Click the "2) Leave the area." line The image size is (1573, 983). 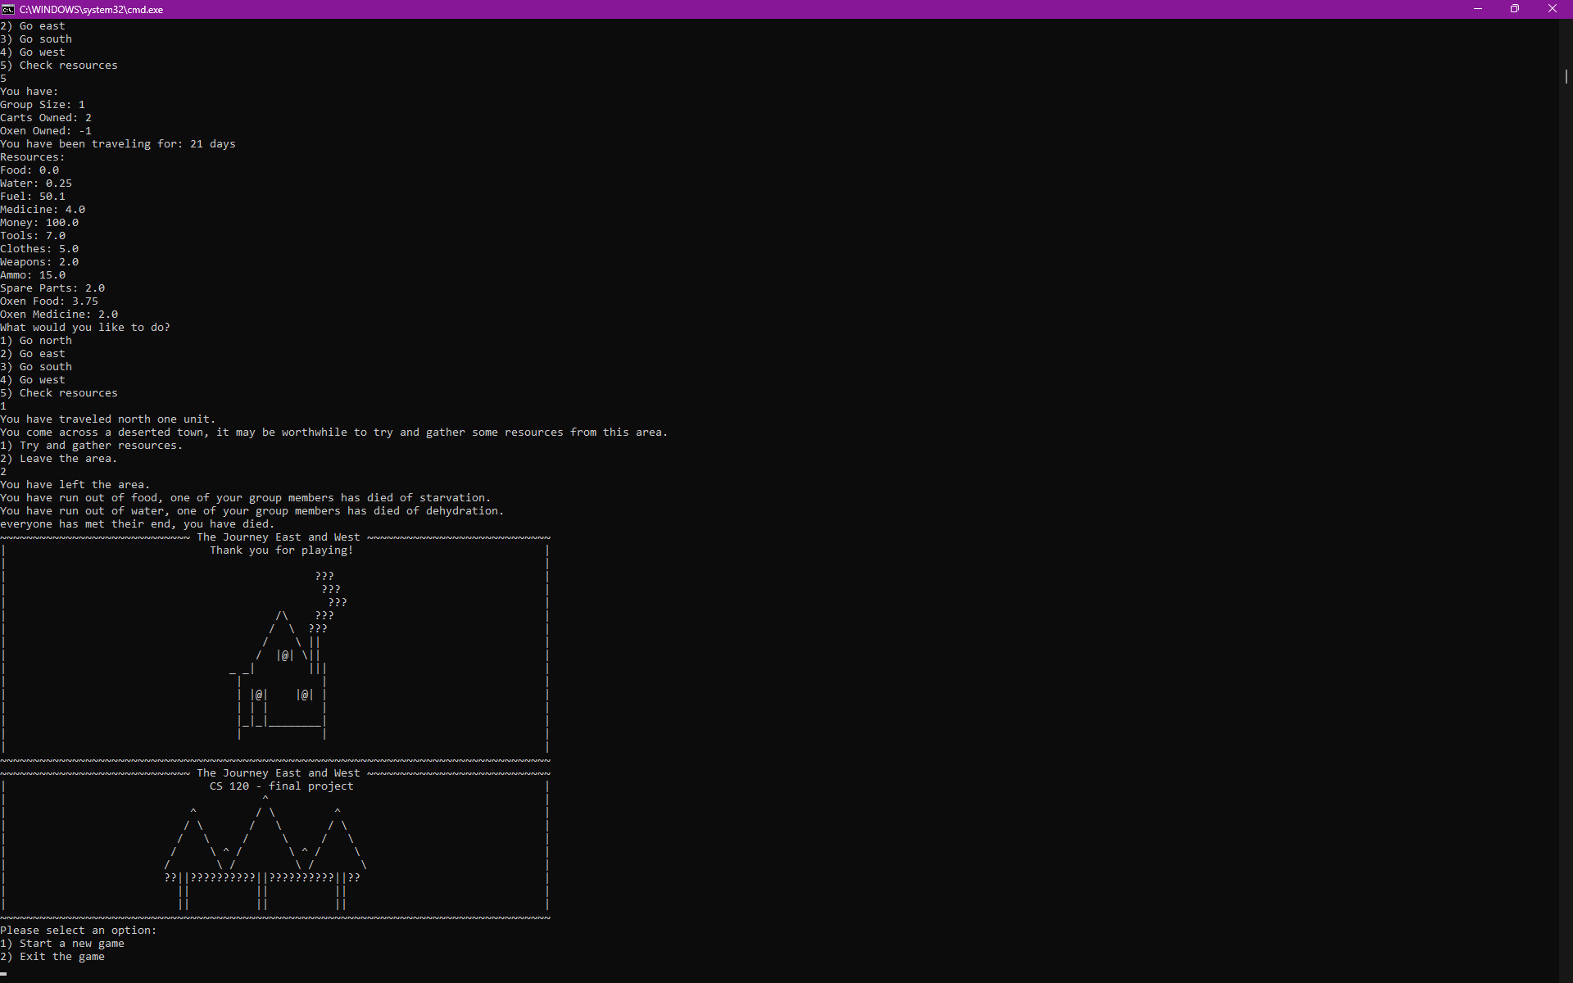pos(59,458)
